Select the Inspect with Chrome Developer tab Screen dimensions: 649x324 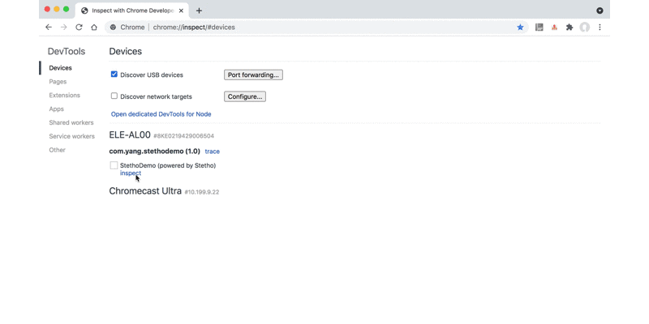(131, 11)
